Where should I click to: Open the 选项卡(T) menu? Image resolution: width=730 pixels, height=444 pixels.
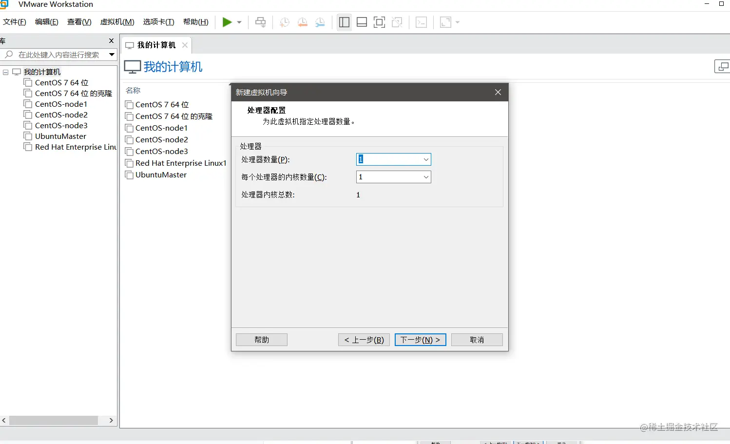pos(159,22)
